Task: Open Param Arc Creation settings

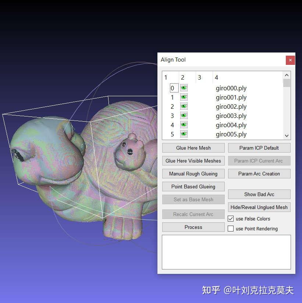Action: coord(259,174)
